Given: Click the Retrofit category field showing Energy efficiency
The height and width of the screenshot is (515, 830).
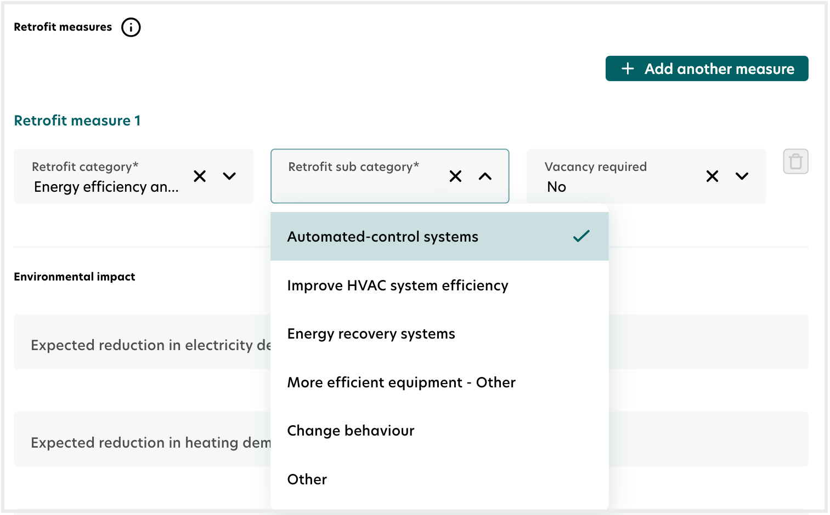Looking at the screenshot, I should (133, 176).
